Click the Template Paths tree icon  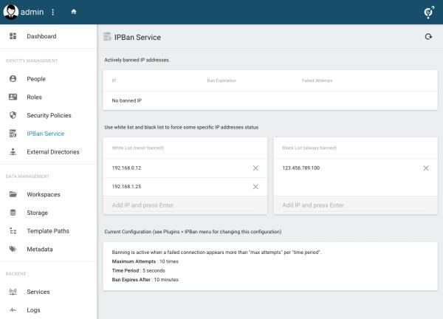[13, 231]
